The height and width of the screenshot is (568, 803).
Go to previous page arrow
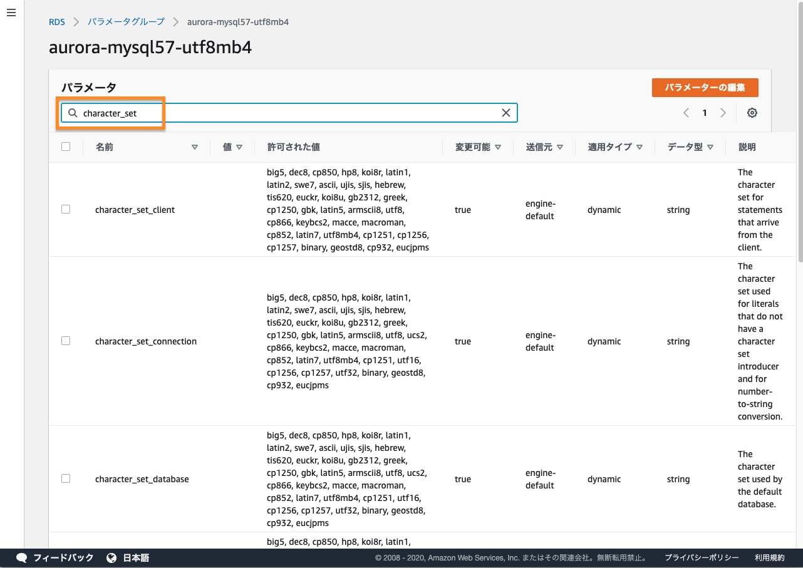686,113
